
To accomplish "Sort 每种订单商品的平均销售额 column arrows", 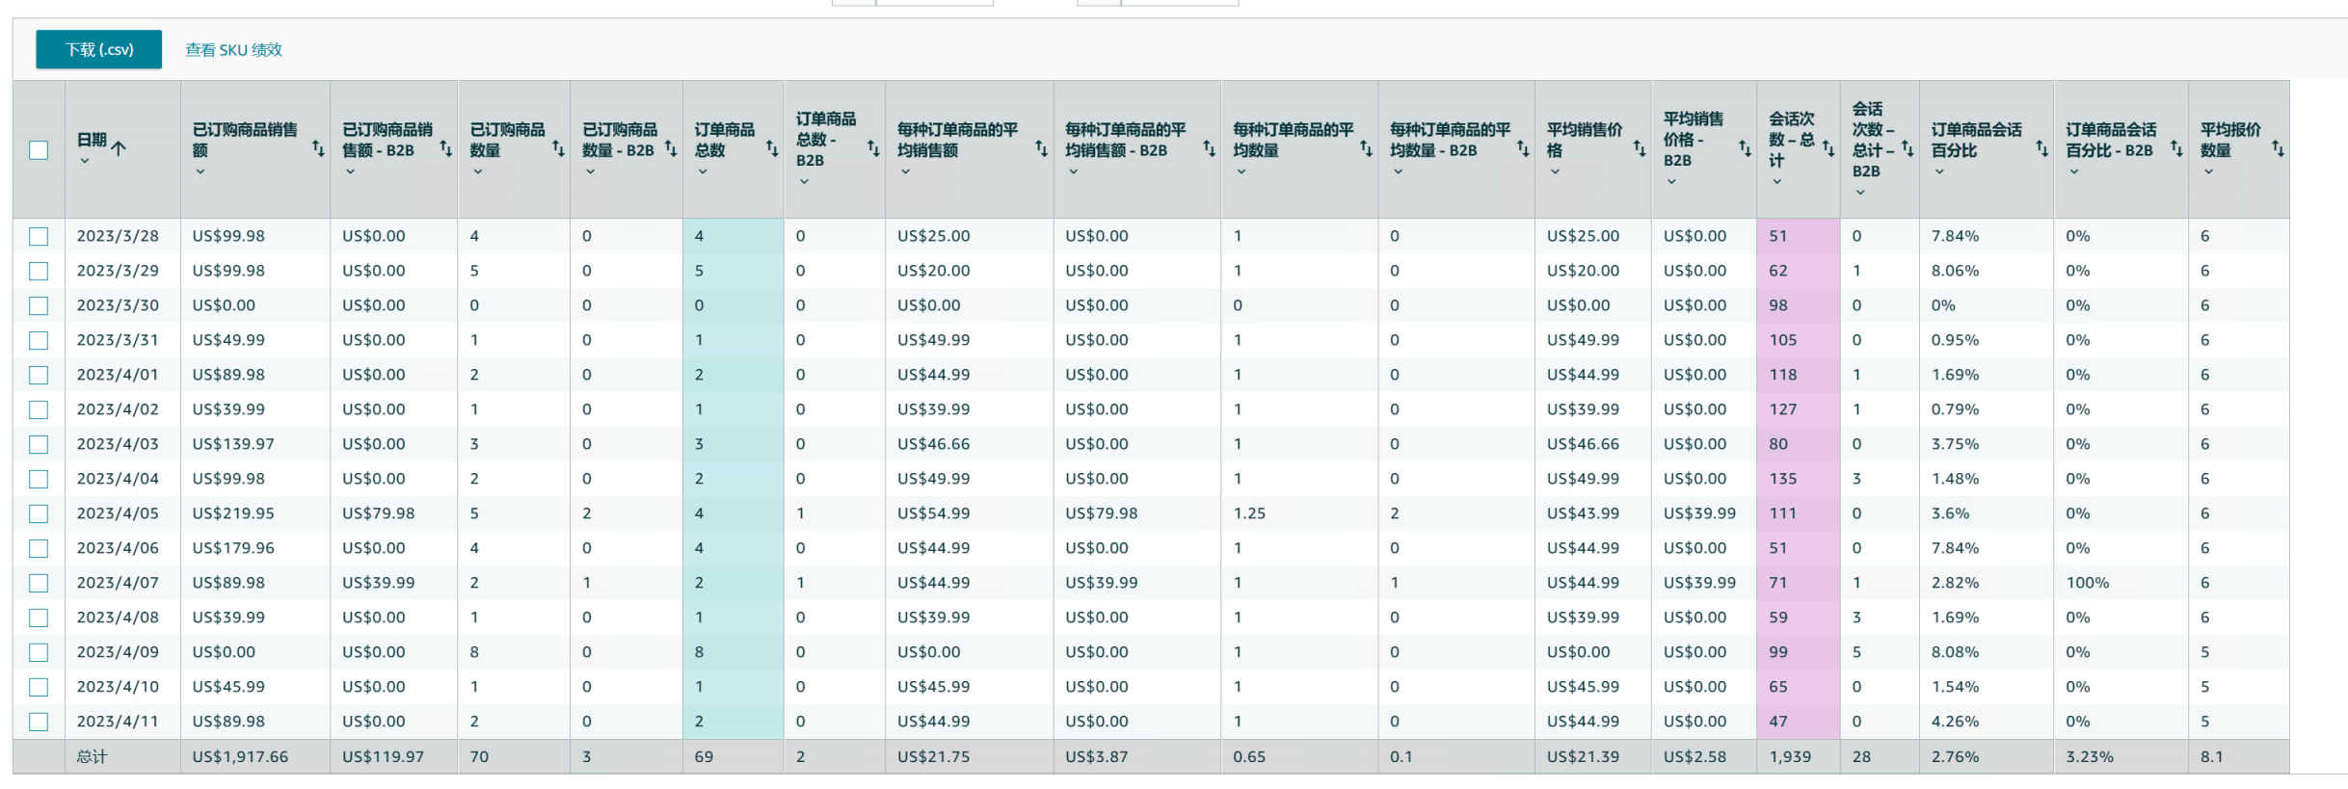I will (x=1042, y=148).
